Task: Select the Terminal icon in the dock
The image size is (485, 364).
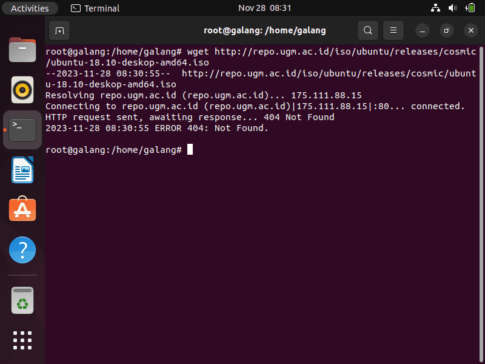Action: [x=22, y=130]
